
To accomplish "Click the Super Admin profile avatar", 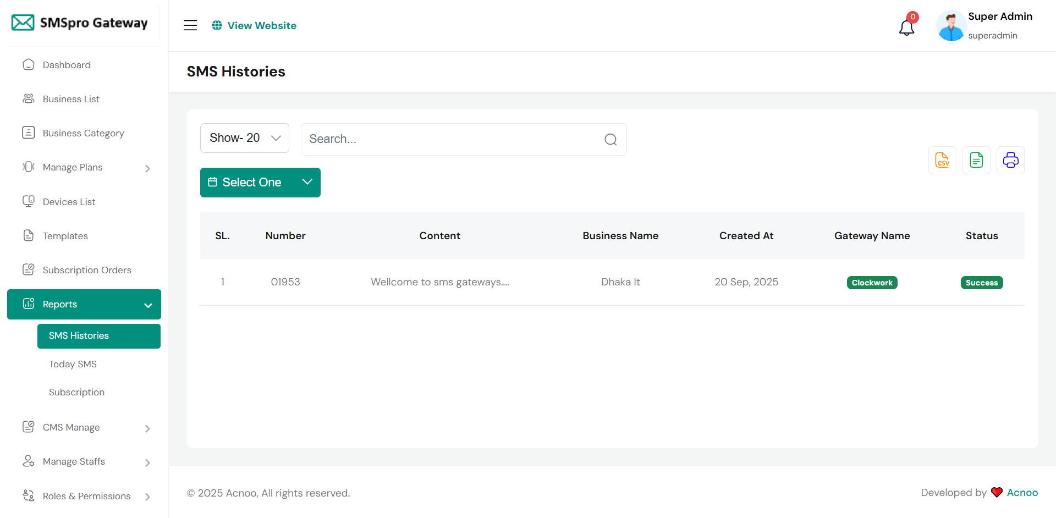I will [951, 26].
